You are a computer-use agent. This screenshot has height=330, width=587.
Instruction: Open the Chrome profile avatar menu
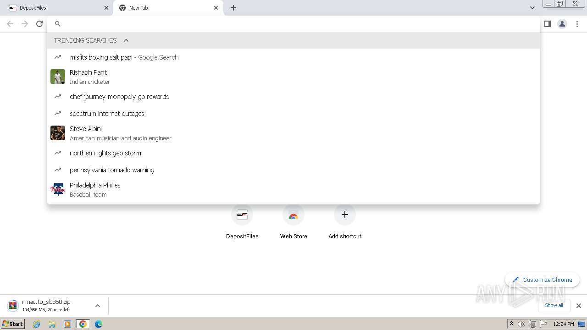[562, 24]
